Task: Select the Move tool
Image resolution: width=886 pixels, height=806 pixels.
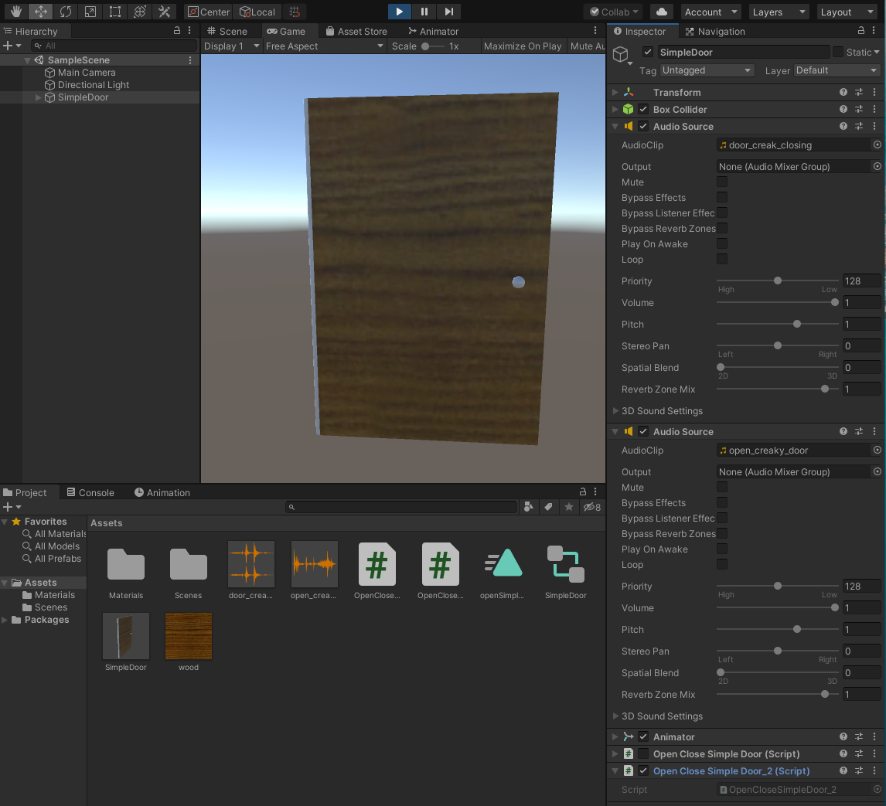Action: tap(41, 12)
